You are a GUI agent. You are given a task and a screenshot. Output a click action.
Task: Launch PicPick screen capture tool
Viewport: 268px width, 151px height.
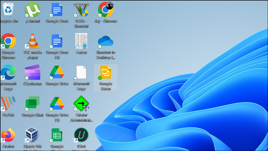point(8,104)
